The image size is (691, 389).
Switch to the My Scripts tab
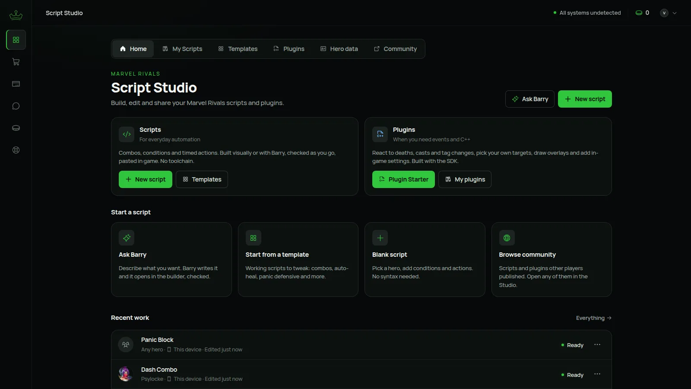pyautogui.click(x=182, y=49)
